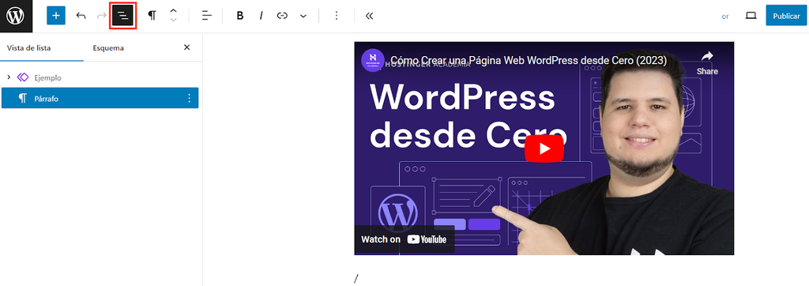The image size is (809, 286).
Task: Open the video title link
Action: click(529, 60)
